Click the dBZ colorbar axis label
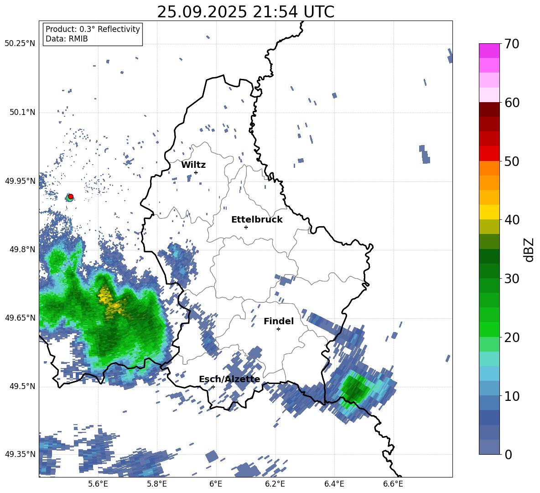Viewport: 540px width, 493px height. 530,249
